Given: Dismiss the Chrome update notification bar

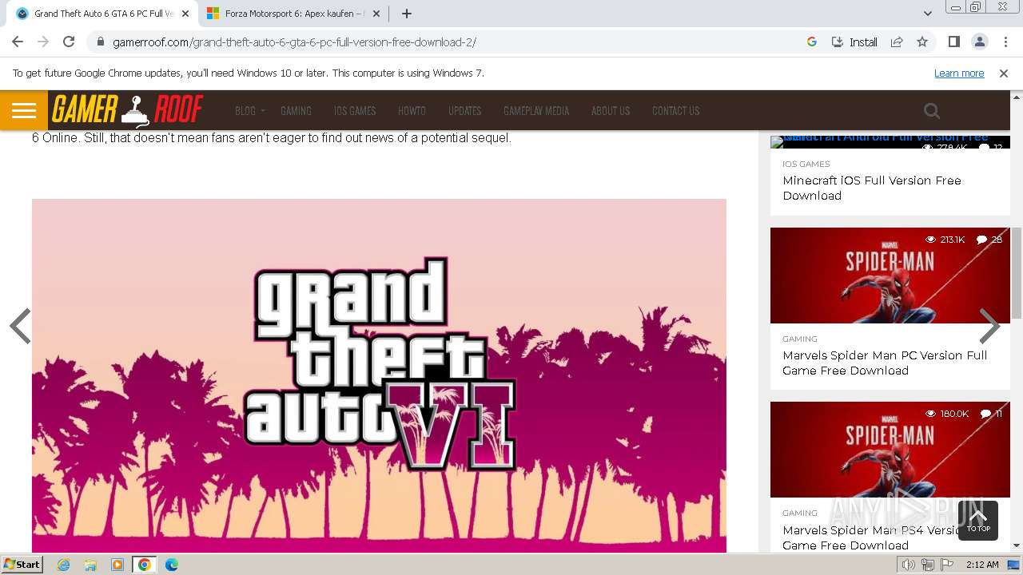Looking at the screenshot, I should click(x=1004, y=73).
